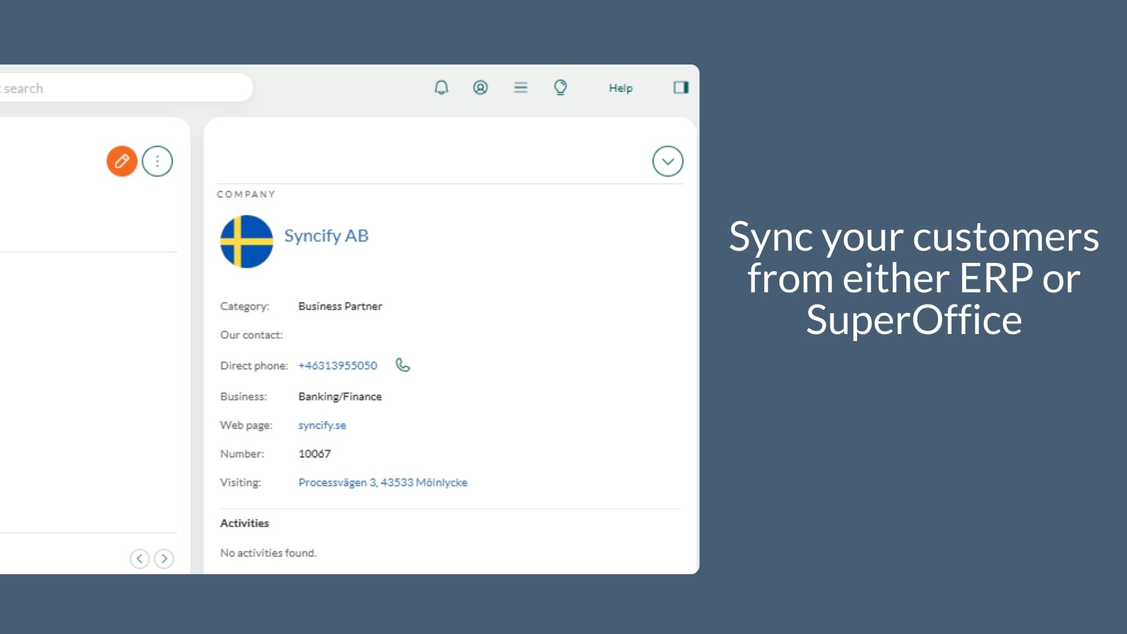
Task: Click the orange pencil edit button
Action: point(122,161)
